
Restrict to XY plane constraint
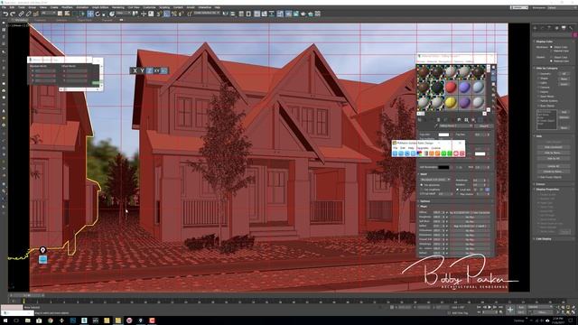tap(156, 70)
